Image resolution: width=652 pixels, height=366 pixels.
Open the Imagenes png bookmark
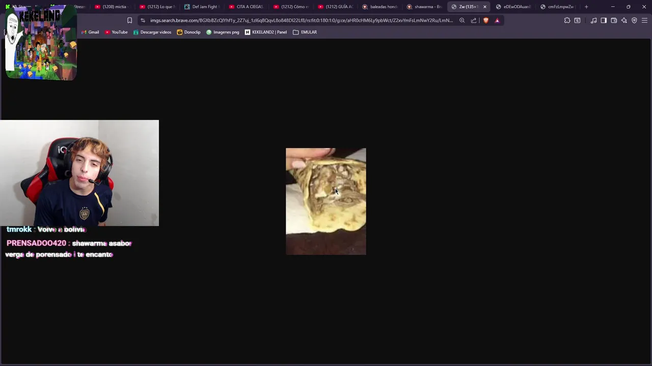(x=223, y=32)
